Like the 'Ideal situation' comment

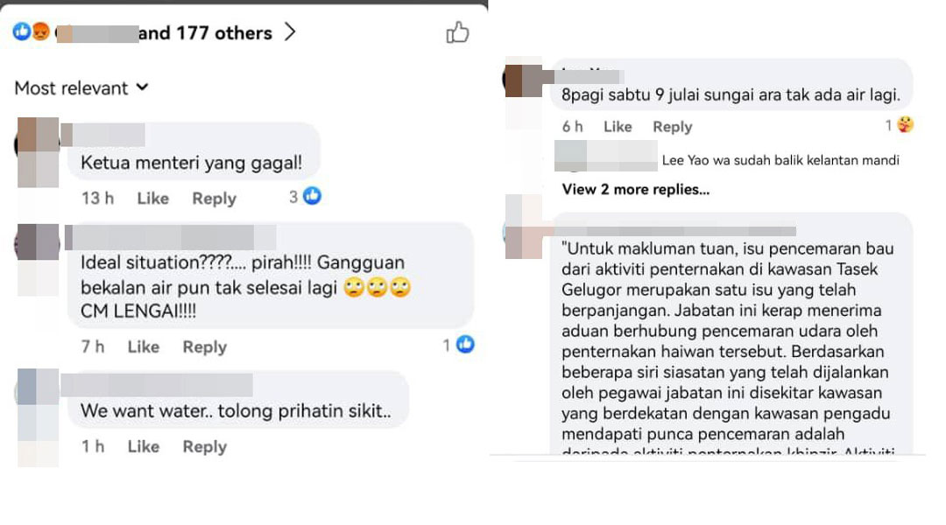coord(143,346)
